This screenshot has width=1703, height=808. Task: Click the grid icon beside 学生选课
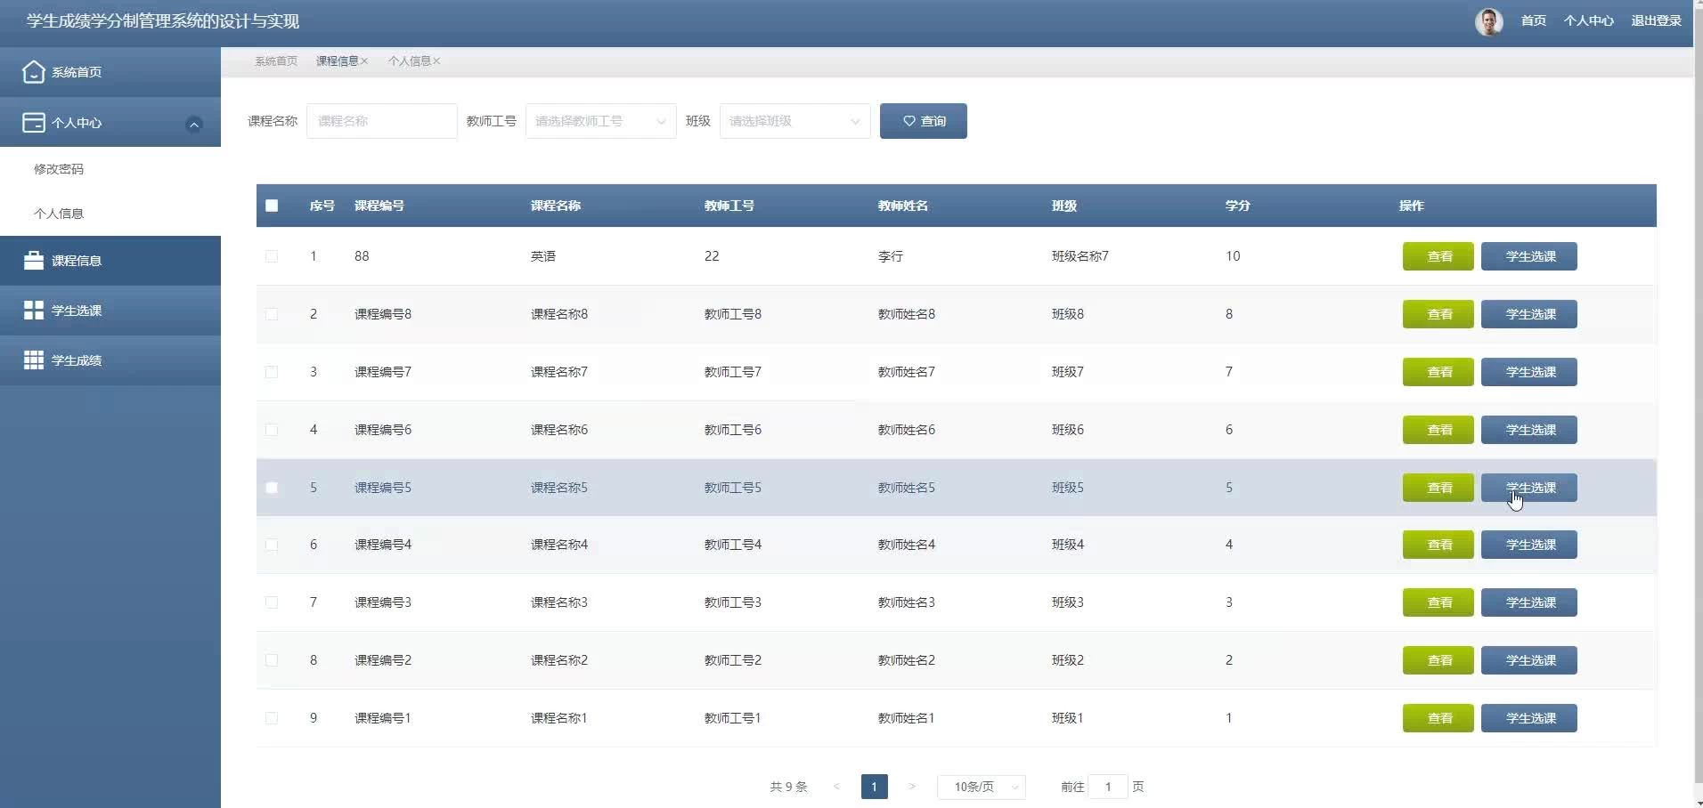click(33, 310)
